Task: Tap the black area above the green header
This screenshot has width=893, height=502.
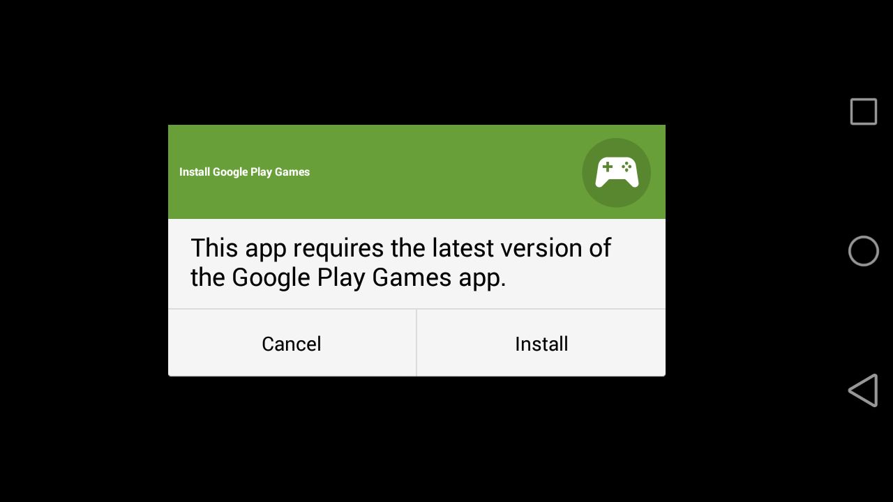Action: 417,63
